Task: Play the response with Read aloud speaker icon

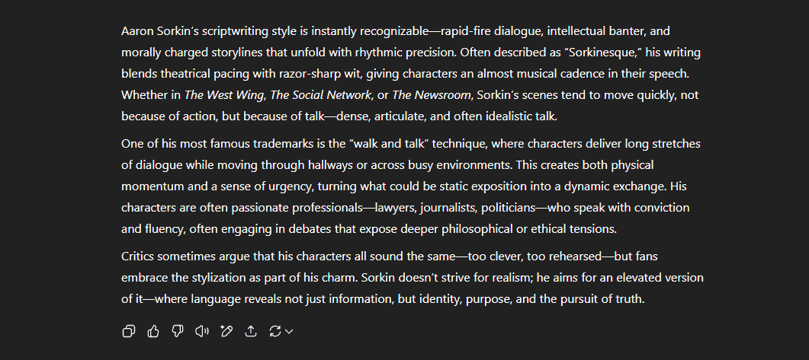Action: 202,331
